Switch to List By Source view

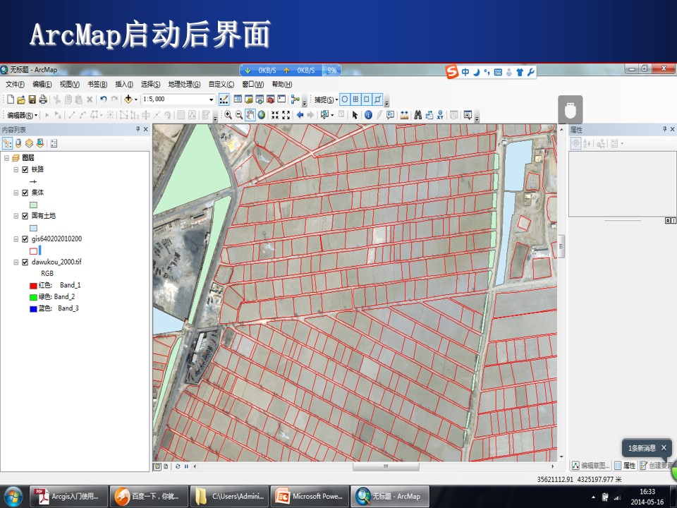[18, 143]
